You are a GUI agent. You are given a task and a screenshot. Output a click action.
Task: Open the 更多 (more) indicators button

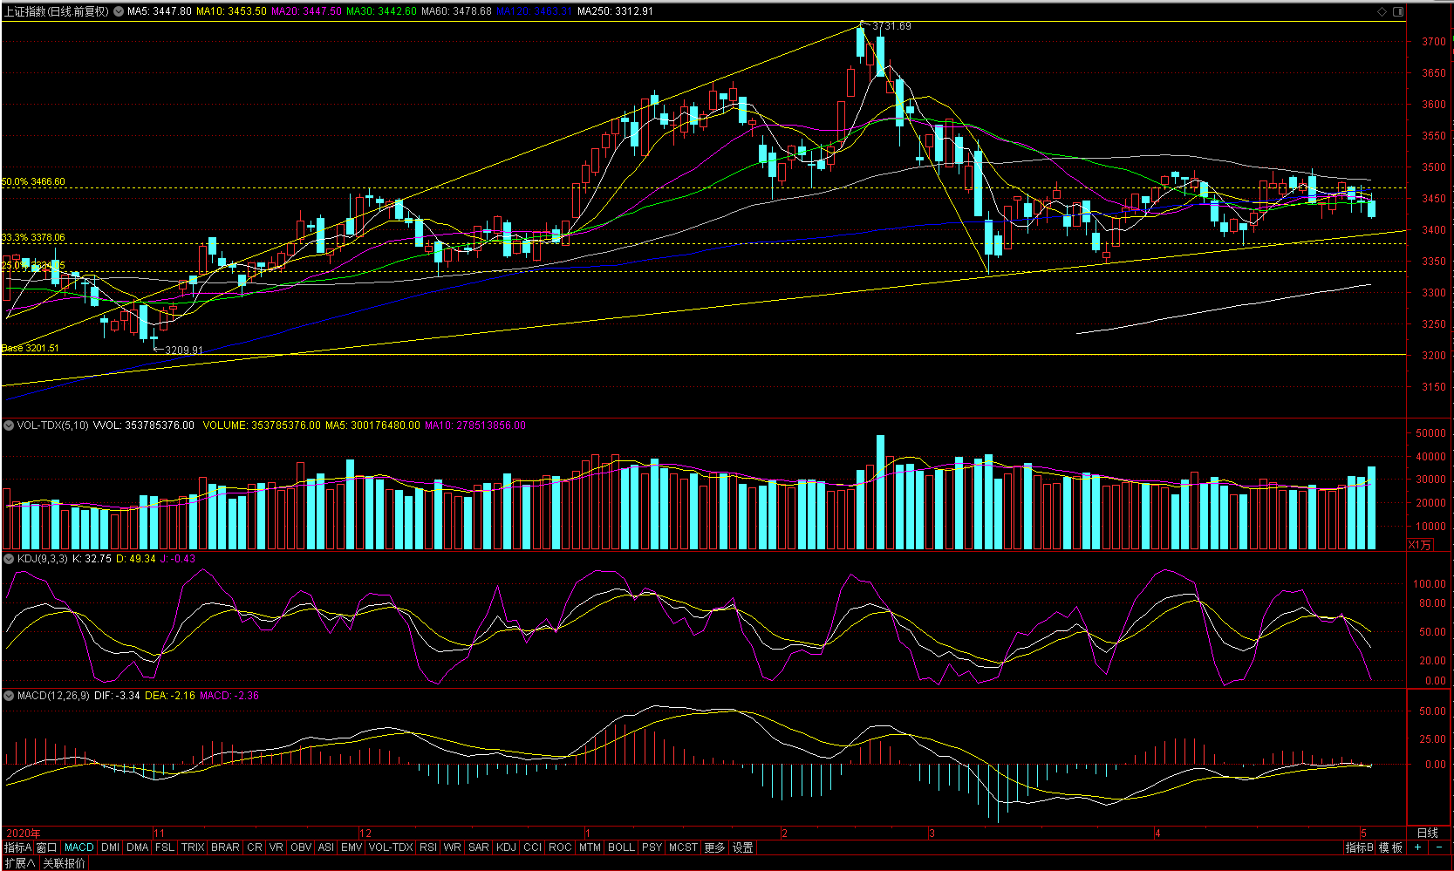[x=714, y=847]
